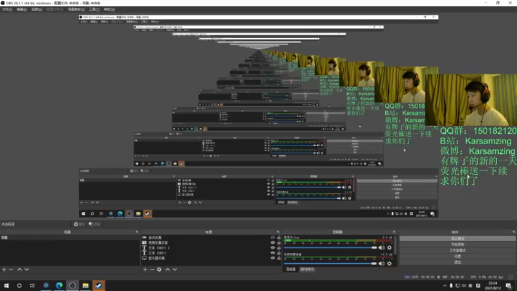Remove scene with minus icon in Scenes panel
Image resolution: width=517 pixels, height=291 pixels.
click(11, 270)
